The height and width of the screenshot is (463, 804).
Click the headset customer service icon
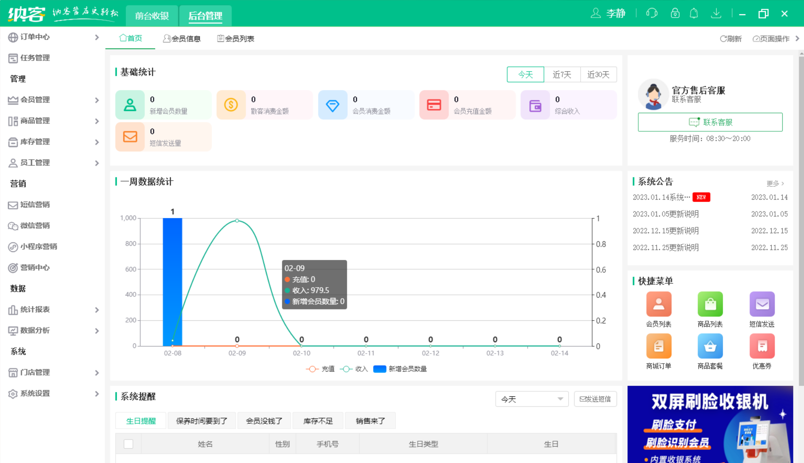pyautogui.click(x=651, y=13)
